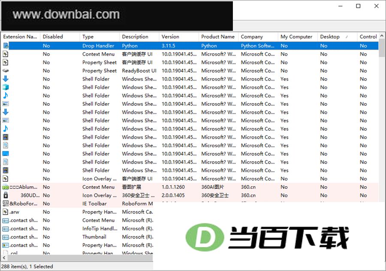Image resolution: width=386 pixels, height=271 pixels.
Task: Click the ReadyBoost UI drive icon
Action: 6,71
